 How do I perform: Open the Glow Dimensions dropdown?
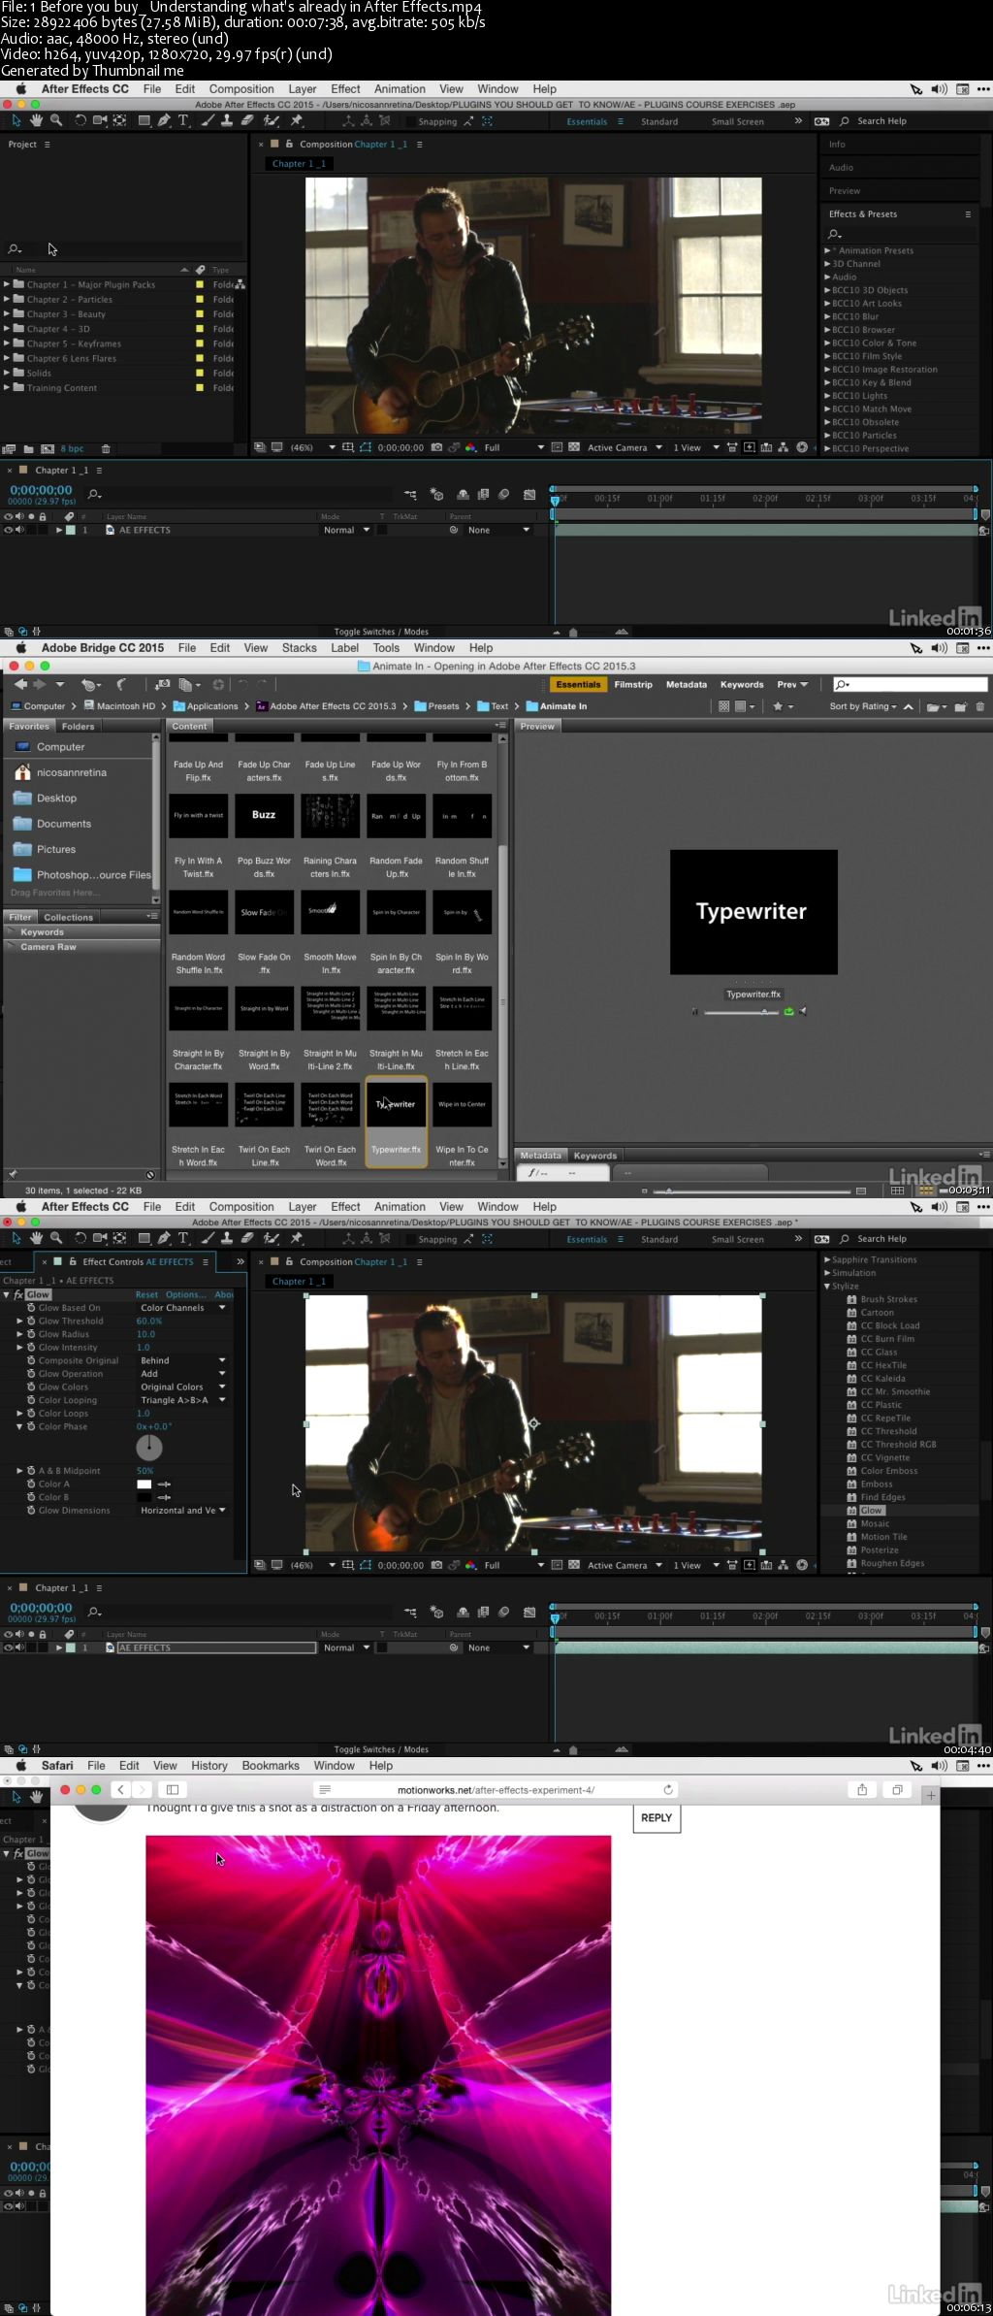pyautogui.click(x=182, y=1511)
